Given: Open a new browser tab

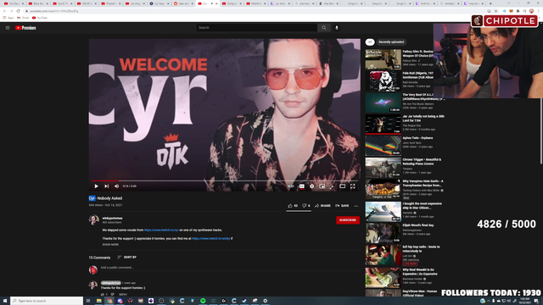Looking at the screenshot, I should [490, 3].
